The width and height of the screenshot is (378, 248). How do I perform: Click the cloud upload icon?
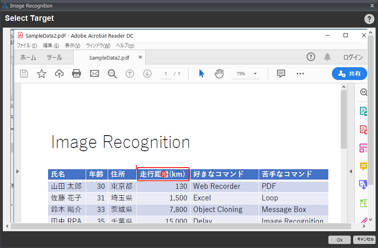coord(59,74)
